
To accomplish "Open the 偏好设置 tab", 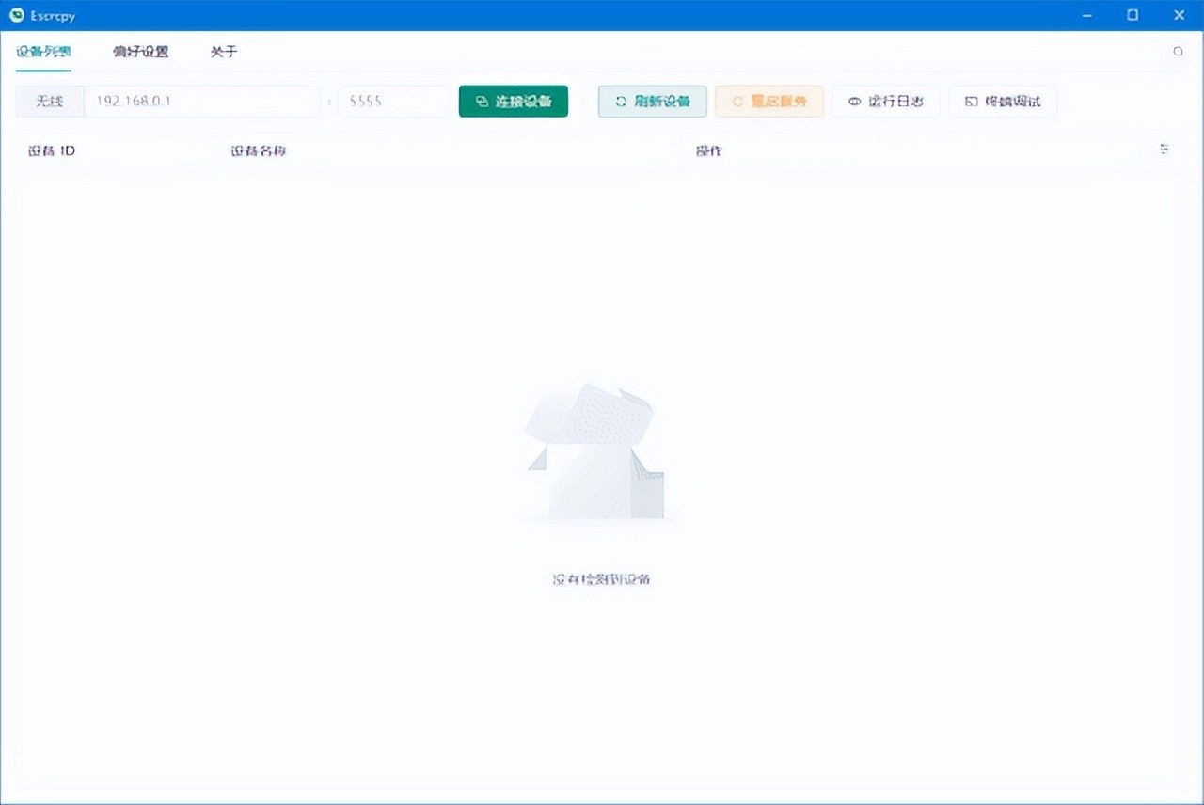I will click(x=140, y=52).
